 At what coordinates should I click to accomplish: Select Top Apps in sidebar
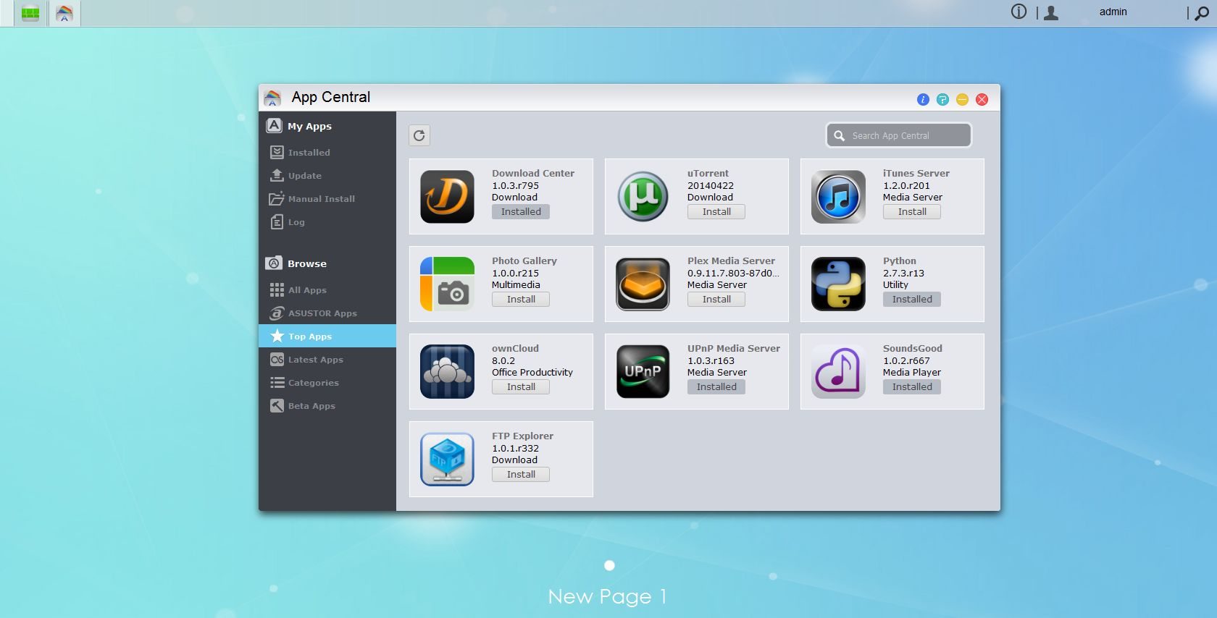click(x=327, y=336)
